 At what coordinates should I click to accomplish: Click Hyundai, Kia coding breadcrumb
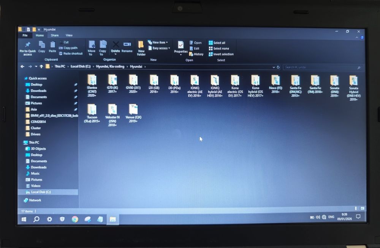[x=110, y=66]
